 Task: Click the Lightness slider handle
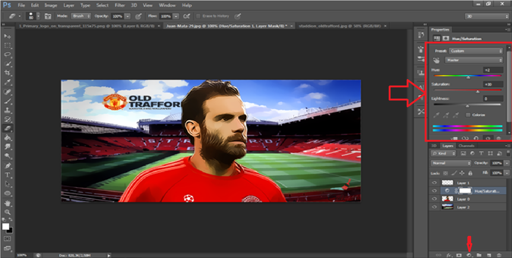pos(467,106)
